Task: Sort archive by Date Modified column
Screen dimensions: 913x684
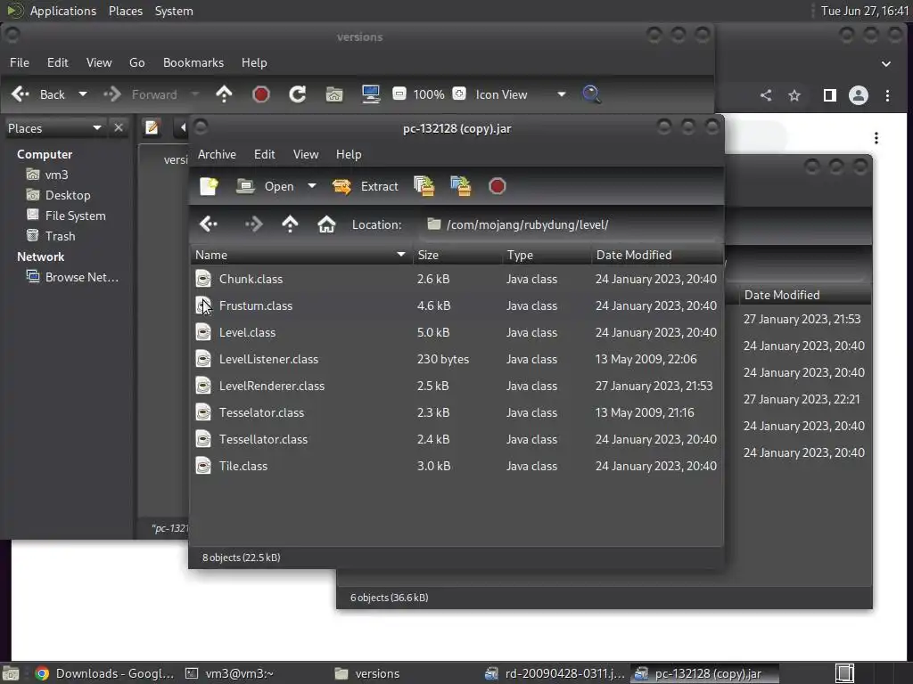Action: 657,255
